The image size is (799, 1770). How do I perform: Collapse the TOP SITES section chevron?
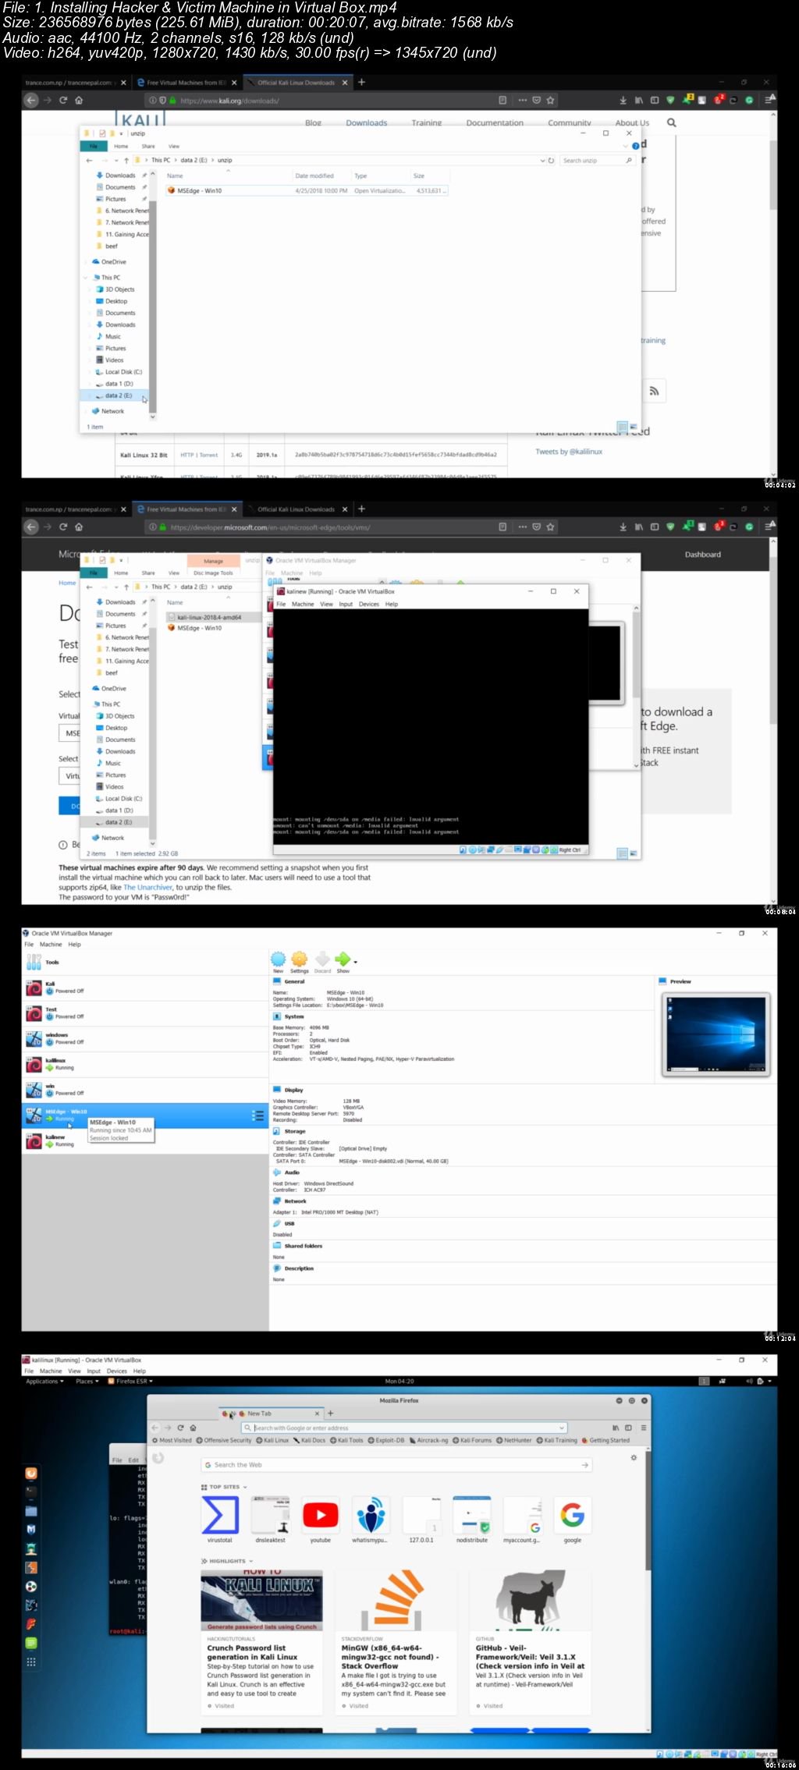pyautogui.click(x=245, y=1487)
